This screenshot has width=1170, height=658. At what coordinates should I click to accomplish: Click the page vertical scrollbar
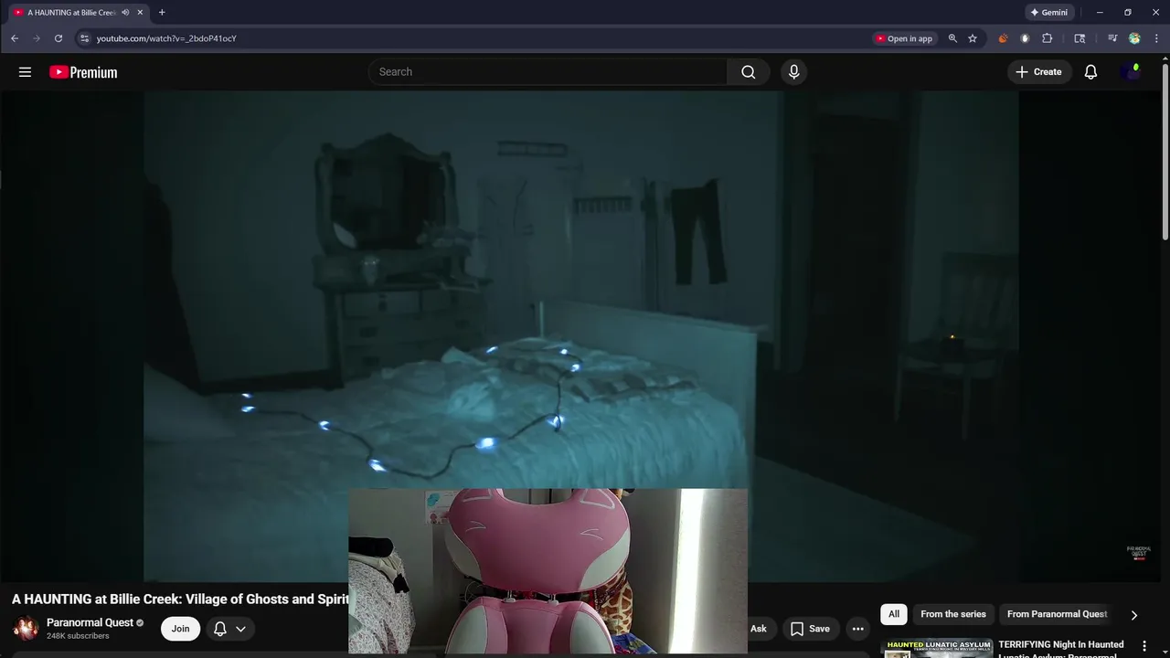click(1165, 151)
